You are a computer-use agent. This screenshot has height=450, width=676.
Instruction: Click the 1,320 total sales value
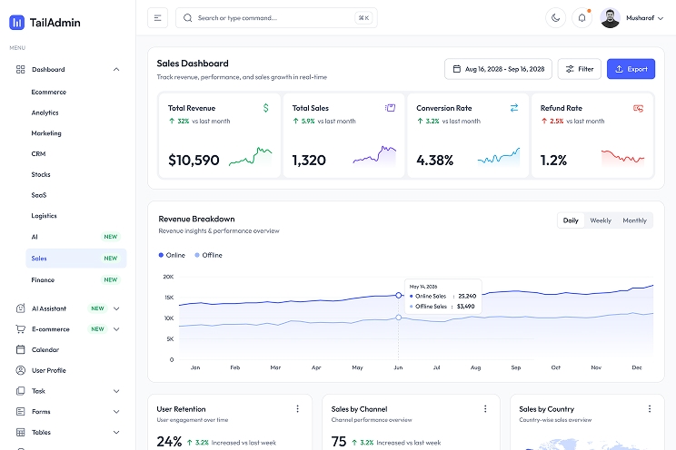coord(309,161)
